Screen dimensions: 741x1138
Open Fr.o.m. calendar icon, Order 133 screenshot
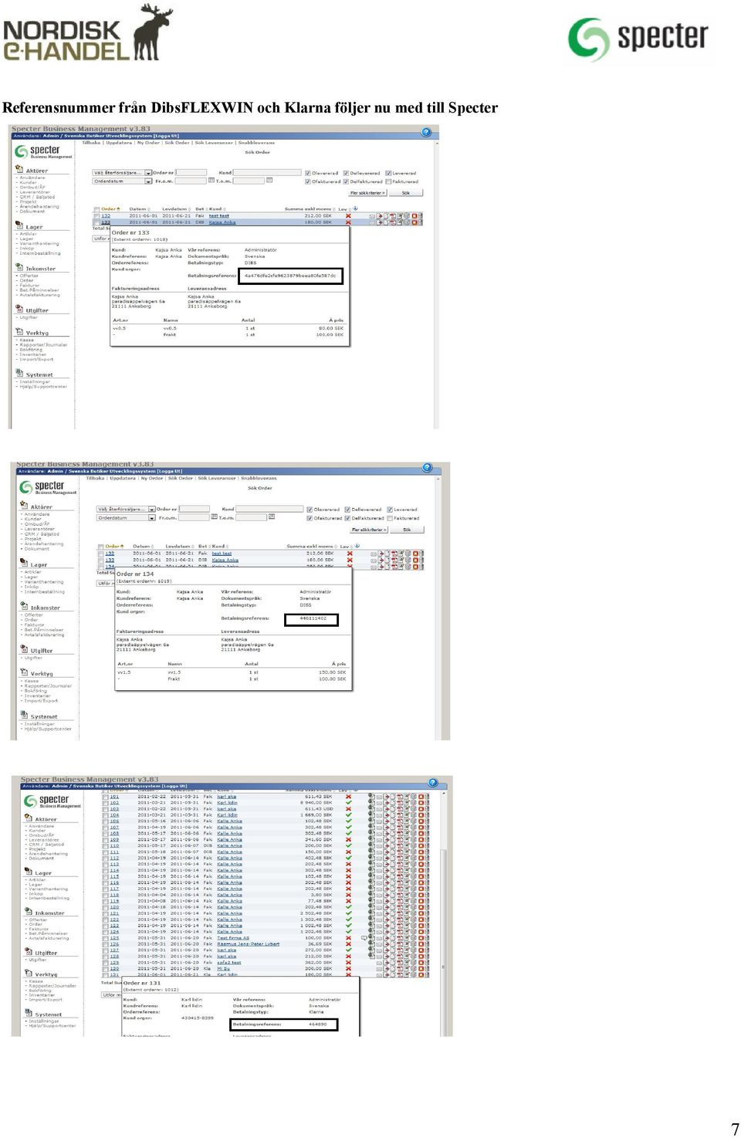pos(211,181)
